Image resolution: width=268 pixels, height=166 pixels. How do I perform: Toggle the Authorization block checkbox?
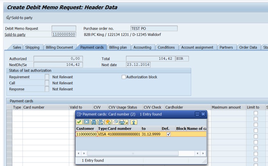(x=123, y=77)
